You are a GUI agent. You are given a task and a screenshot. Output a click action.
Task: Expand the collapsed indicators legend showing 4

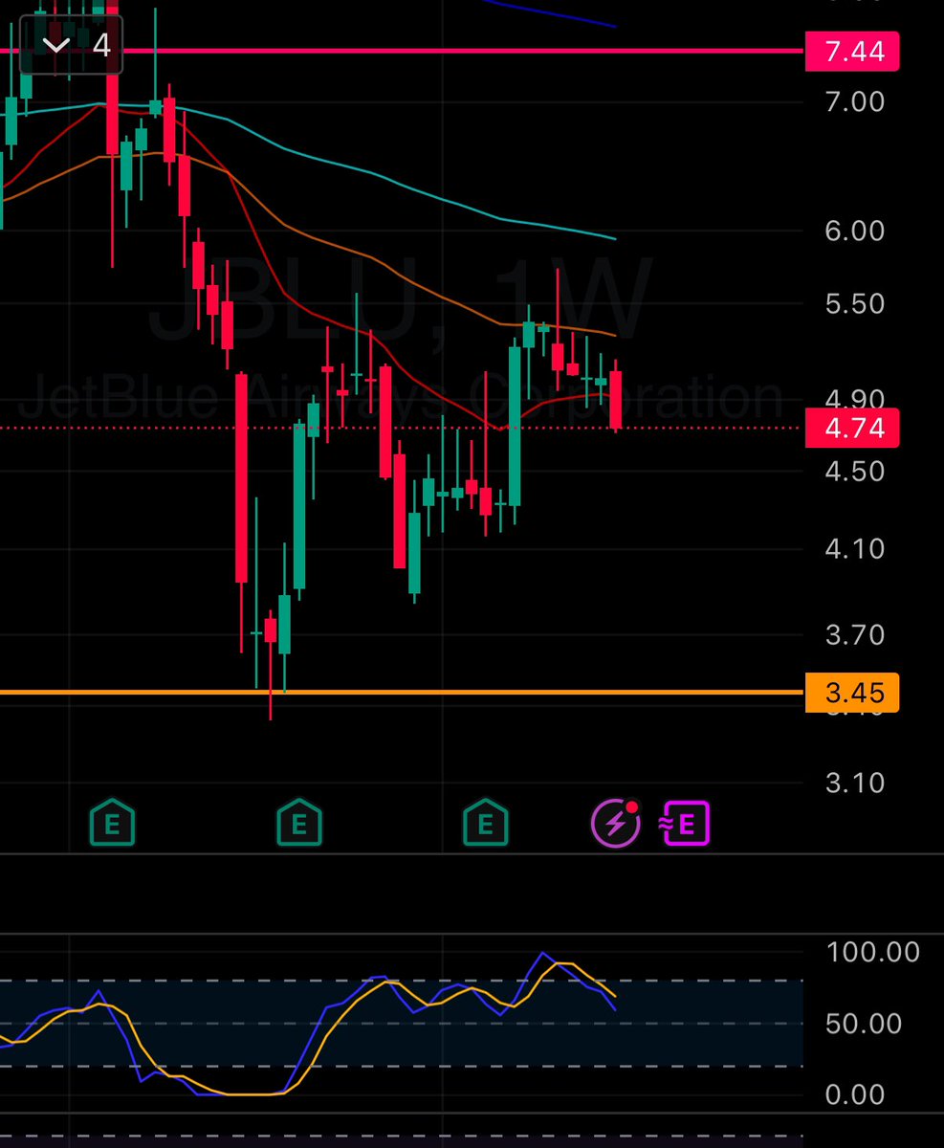click(x=72, y=45)
